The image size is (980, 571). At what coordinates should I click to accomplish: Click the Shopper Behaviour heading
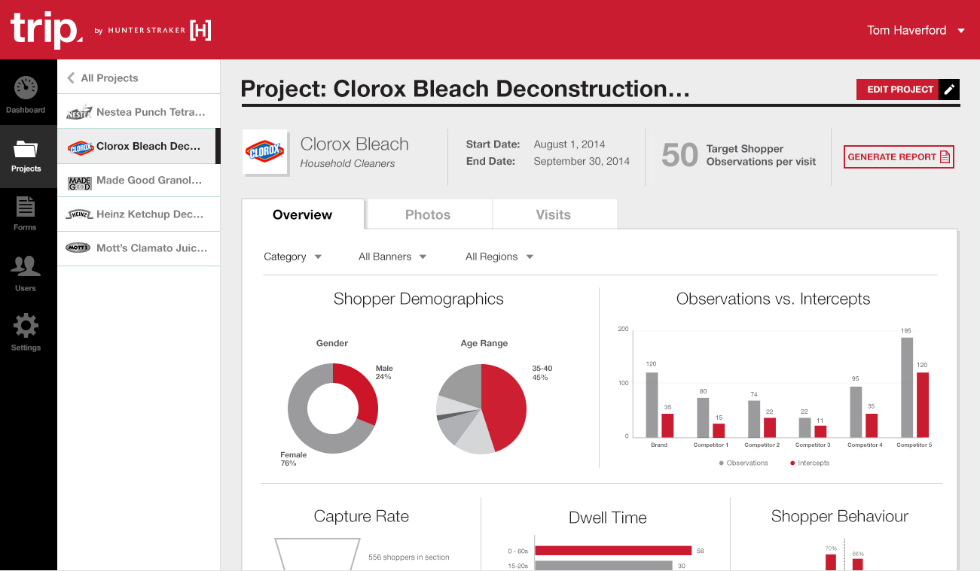click(x=840, y=516)
